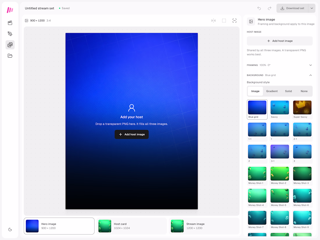The width and height of the screenshot is (320, 240).
Task: Select the Host card image
Action: coord(131,226)
